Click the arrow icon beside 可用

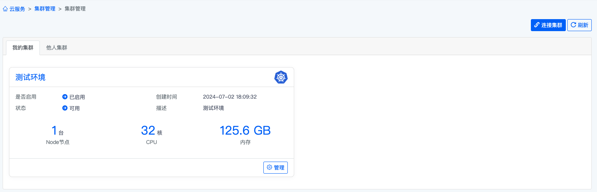coord(65,108)
